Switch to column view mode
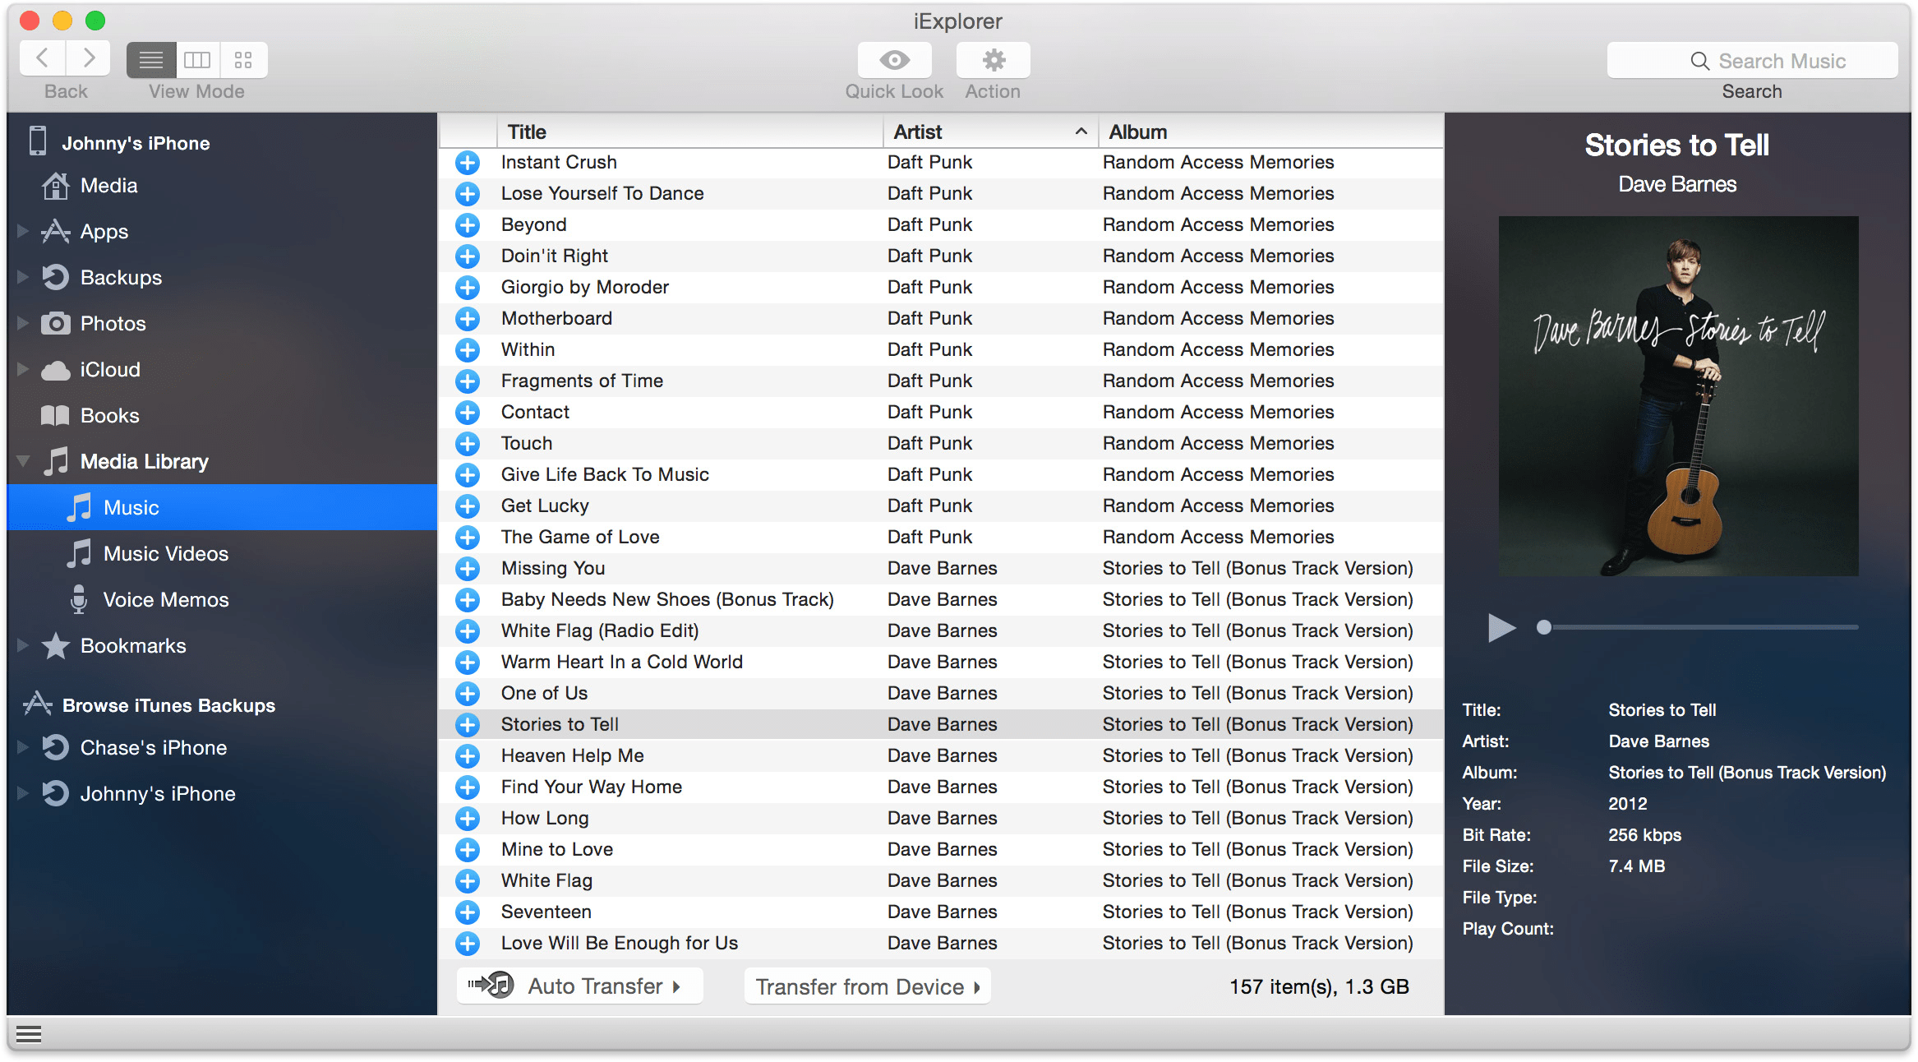This screenshot has height=1062, width=1918. pos(197,59)
